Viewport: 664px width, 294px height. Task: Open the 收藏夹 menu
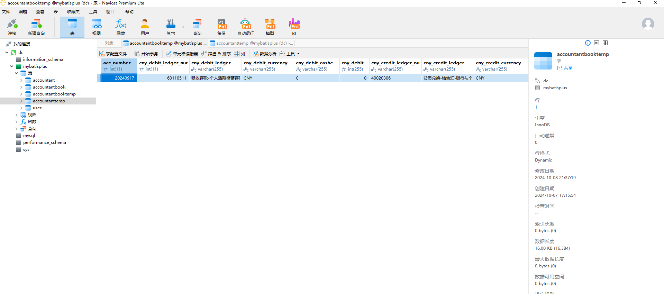click(x=73, y=12)
